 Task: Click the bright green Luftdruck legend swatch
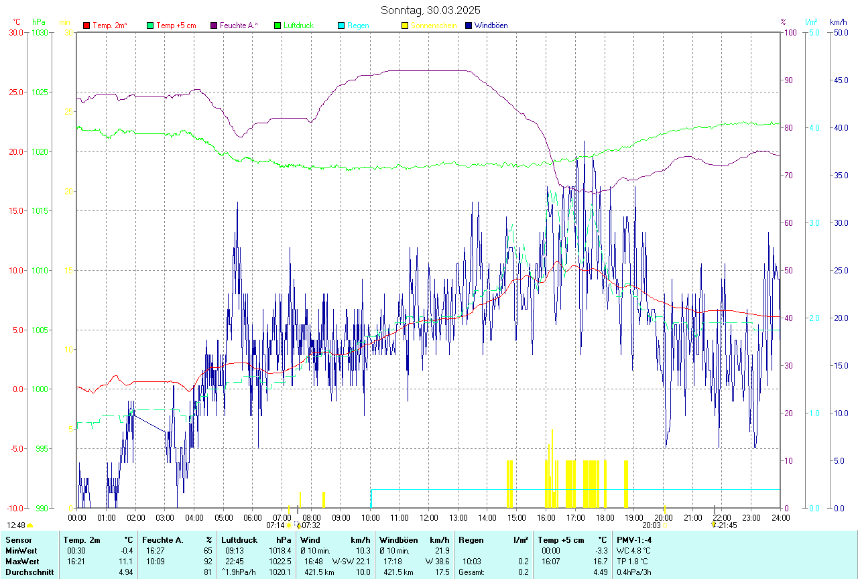pyautogui.click(x=278, y=25)
